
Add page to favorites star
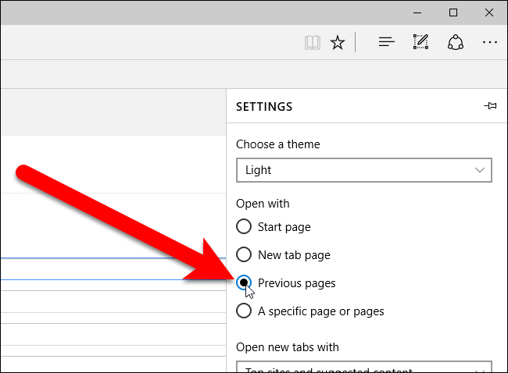[x=337, y=42]
